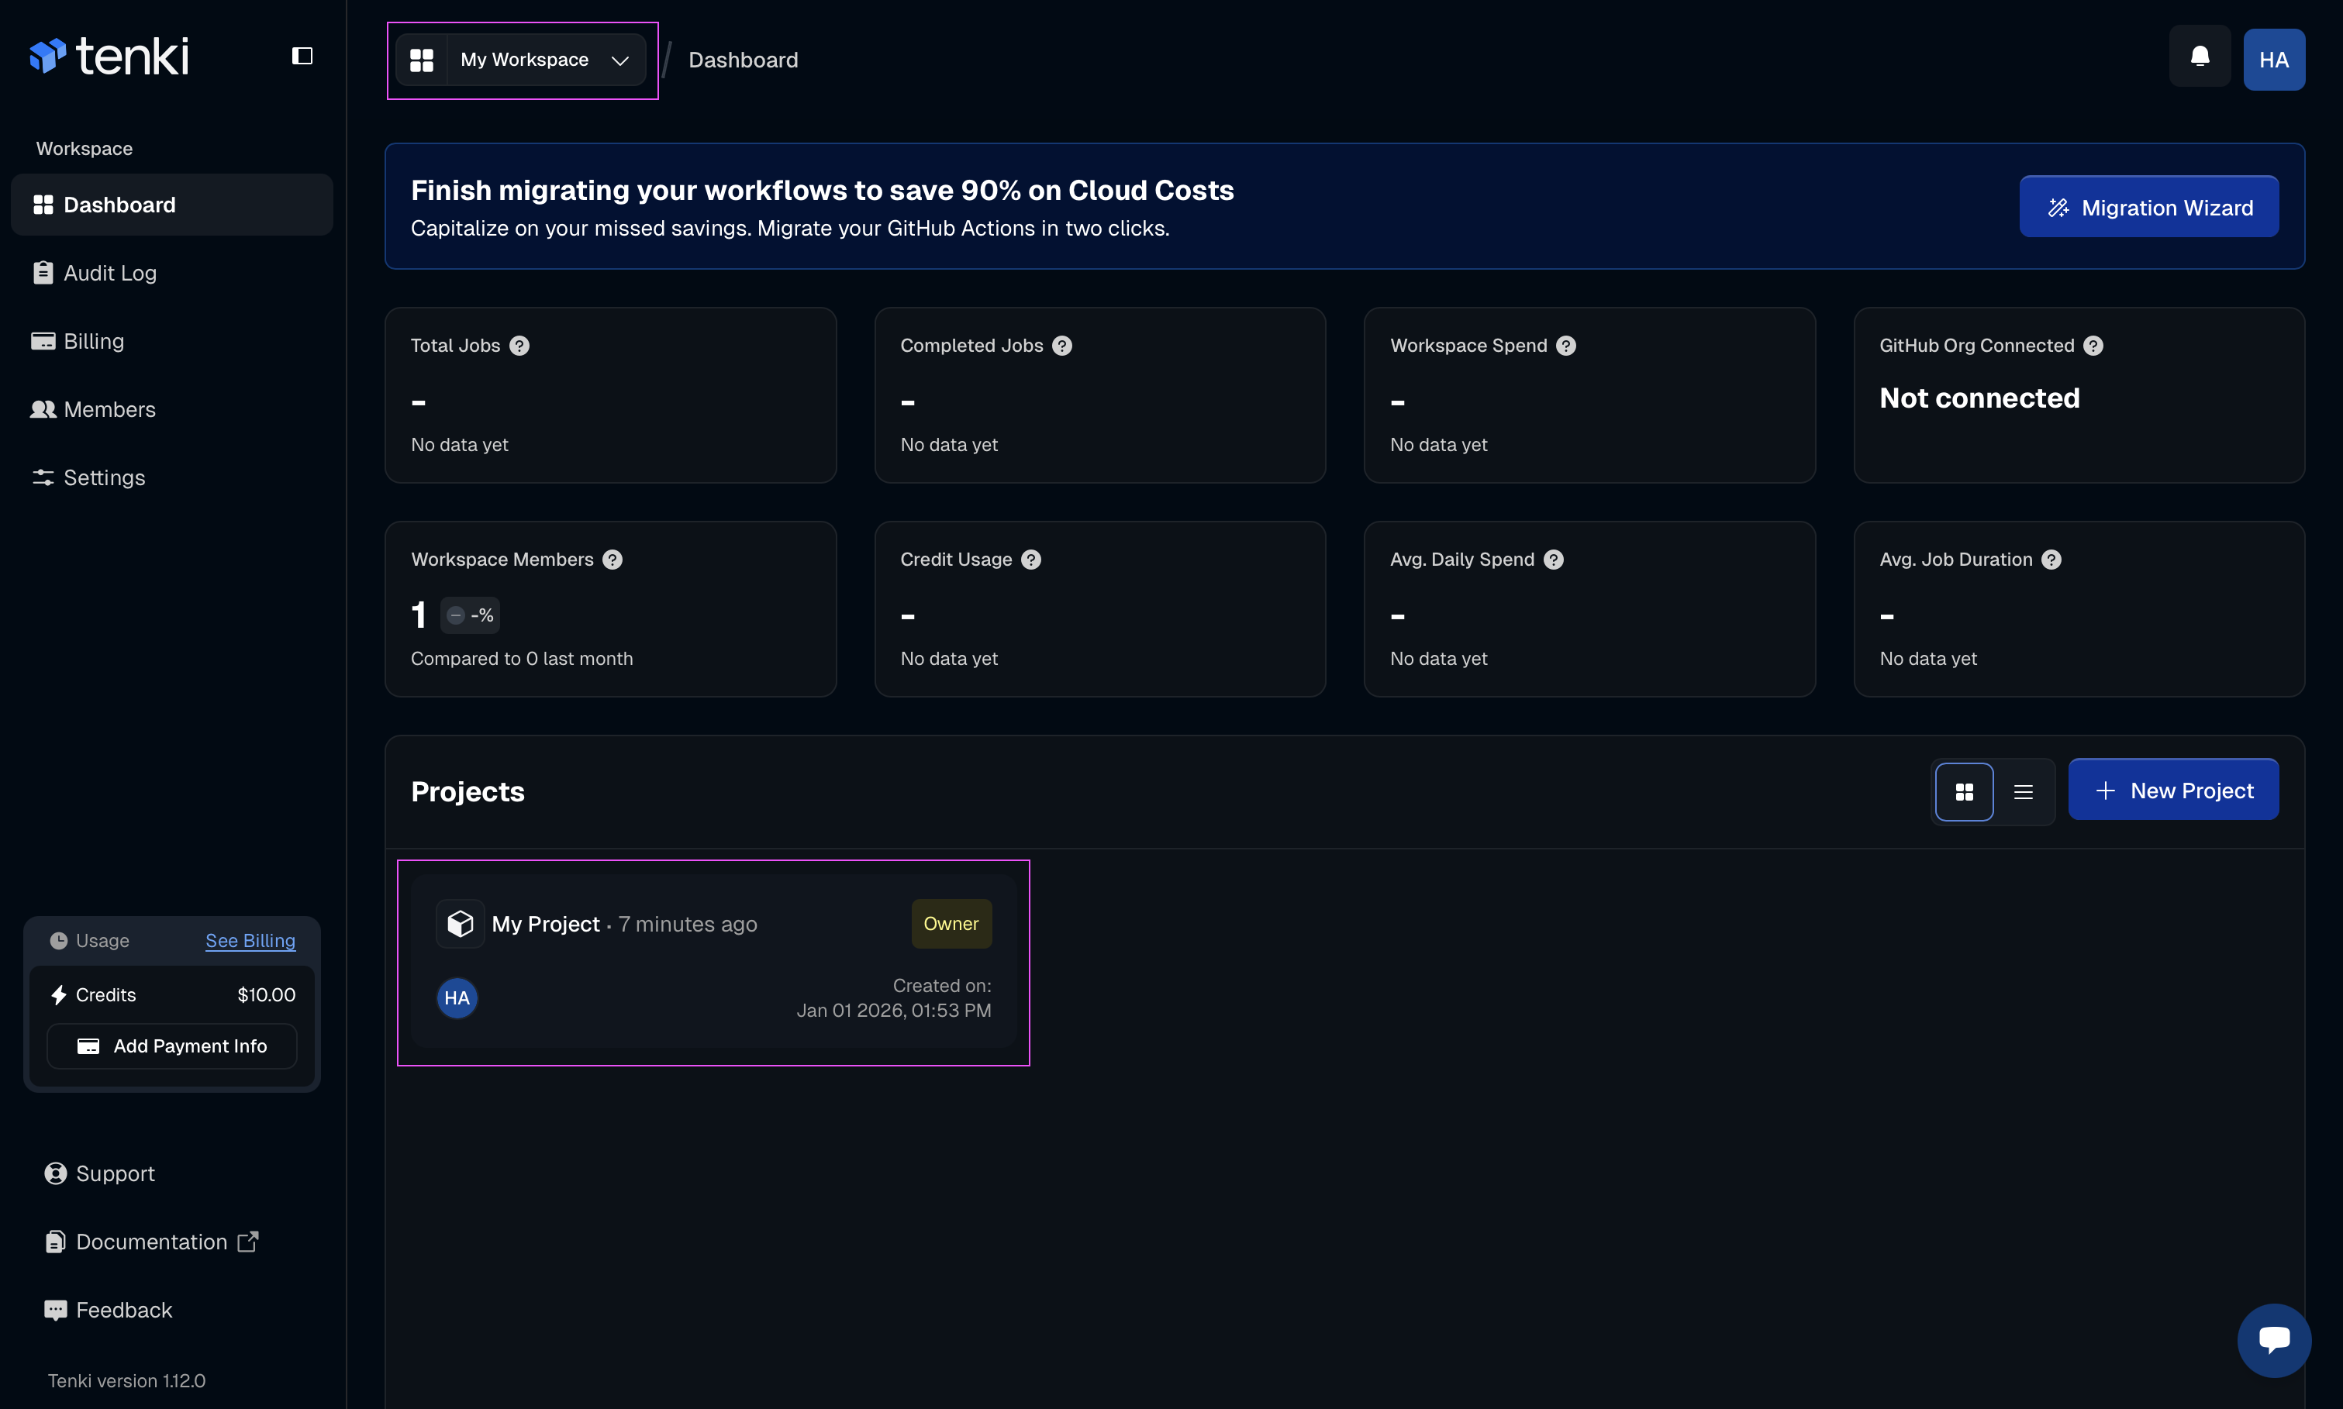Click the tenki logo
2343x1409 pixels.
pos(109,55)
